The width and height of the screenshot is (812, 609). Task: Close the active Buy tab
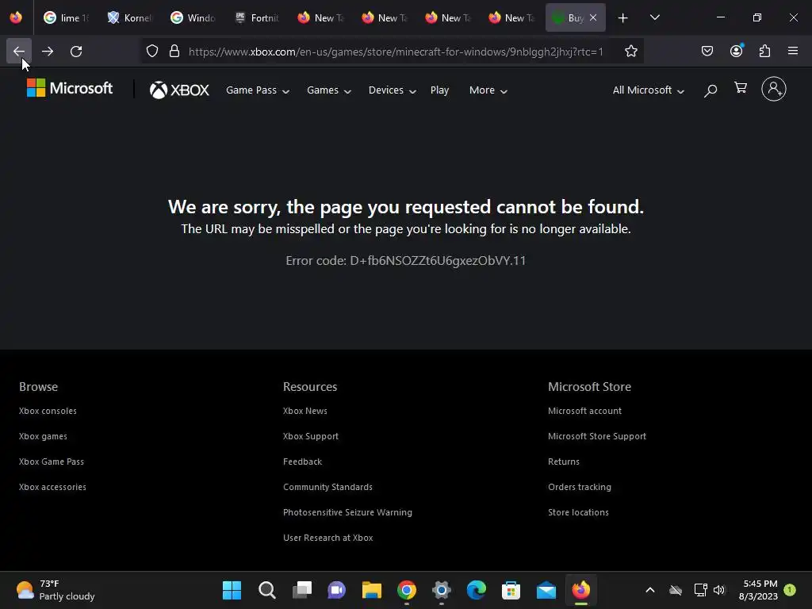coord(593,17)
